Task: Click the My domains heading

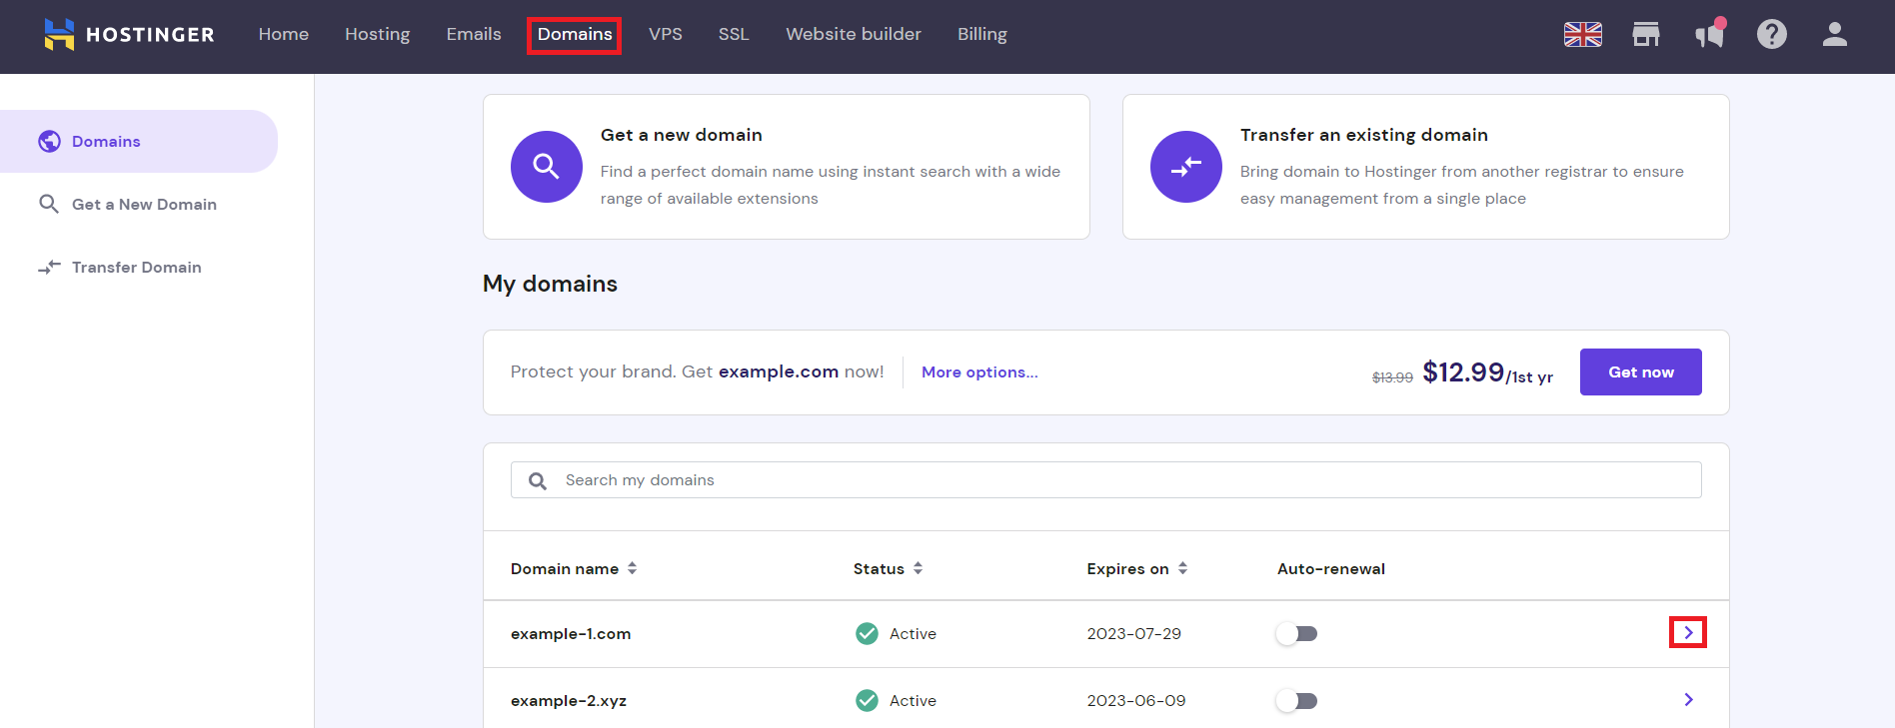Action: (x=550, y=284)
